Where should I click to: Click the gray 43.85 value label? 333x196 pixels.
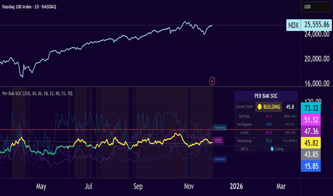317,154
